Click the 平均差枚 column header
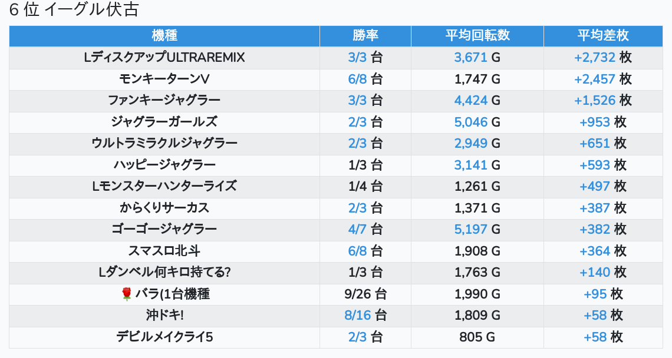This screenshot has height=358, width=672. point(603,35)
